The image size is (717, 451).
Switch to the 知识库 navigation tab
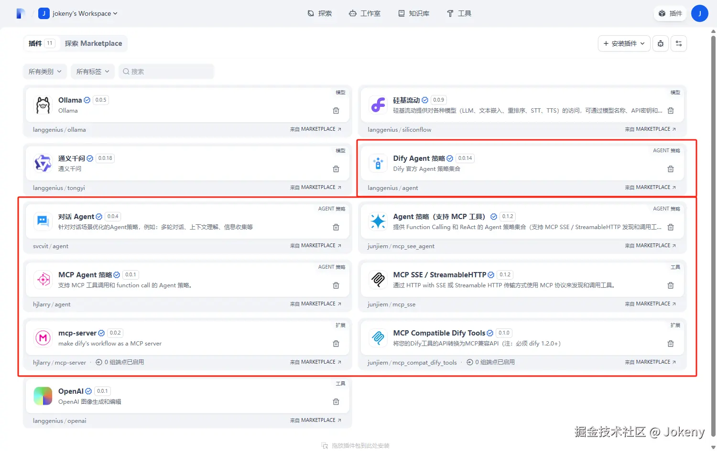pyautogui.click(x=414, y=13)
